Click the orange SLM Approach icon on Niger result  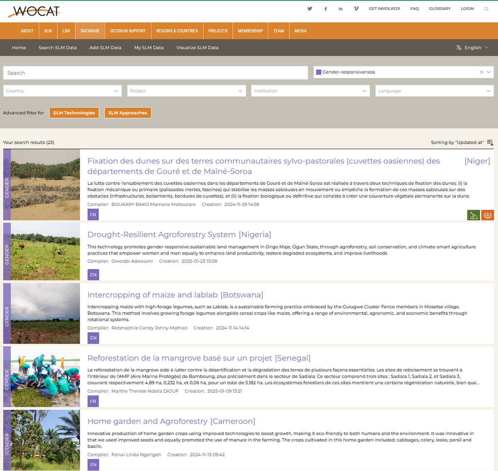[488, 215]
